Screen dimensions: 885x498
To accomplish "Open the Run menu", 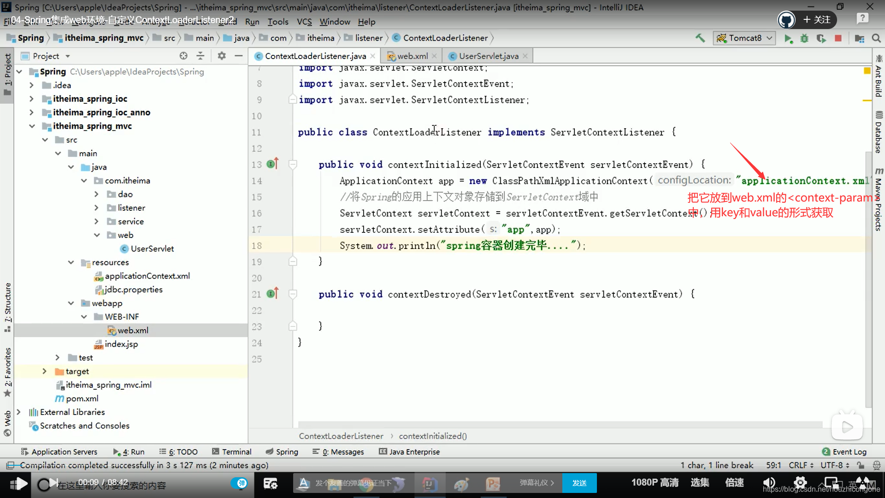I will (252, 22).
